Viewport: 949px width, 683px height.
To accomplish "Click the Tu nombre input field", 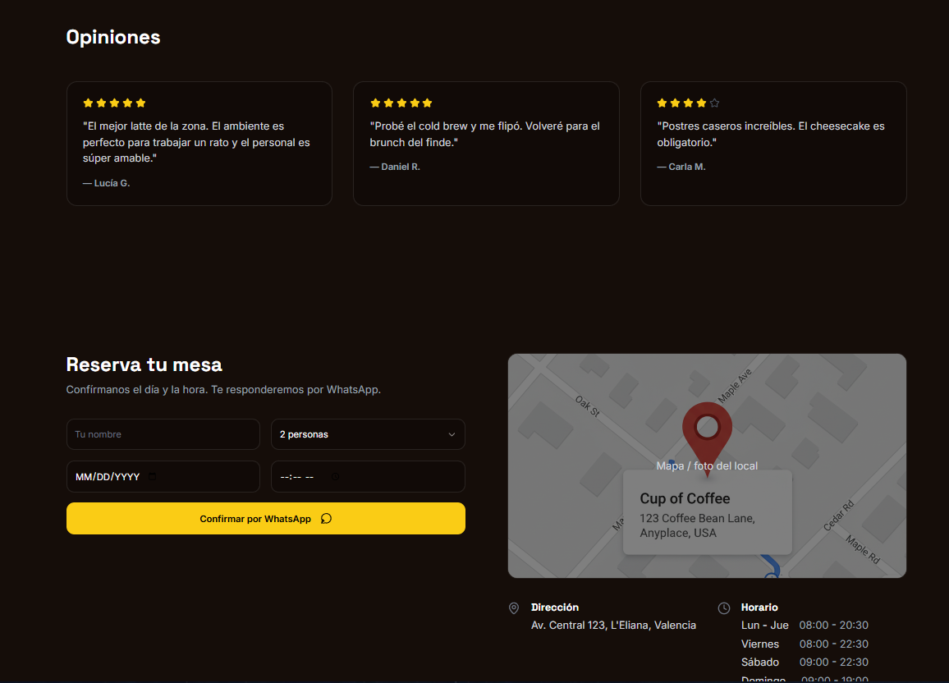I will coord(163,434).
